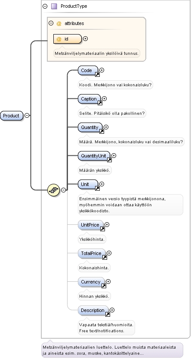The width and height of the screenshot is (191, 359).
Task: Click the reference arrow icon on Code
Action: [x=97, y=74]
